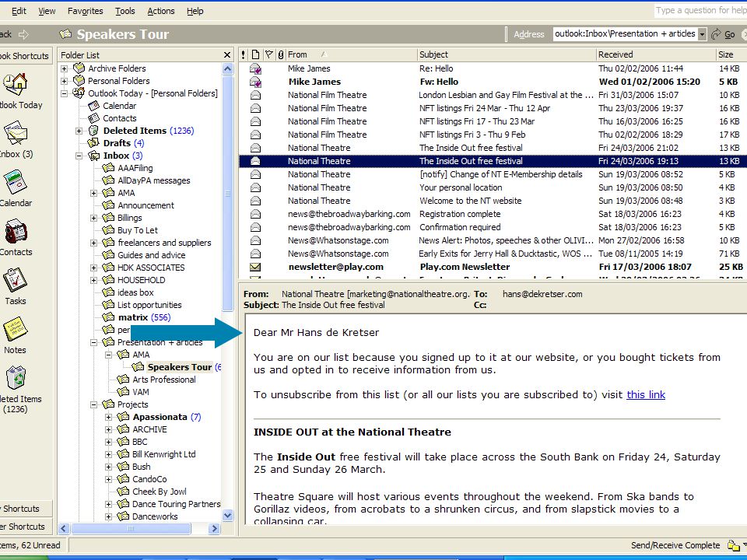The width and height of the screenshot is (747, 560).
Task: Collapse the Inbox folder node
Action: (79, 156)
